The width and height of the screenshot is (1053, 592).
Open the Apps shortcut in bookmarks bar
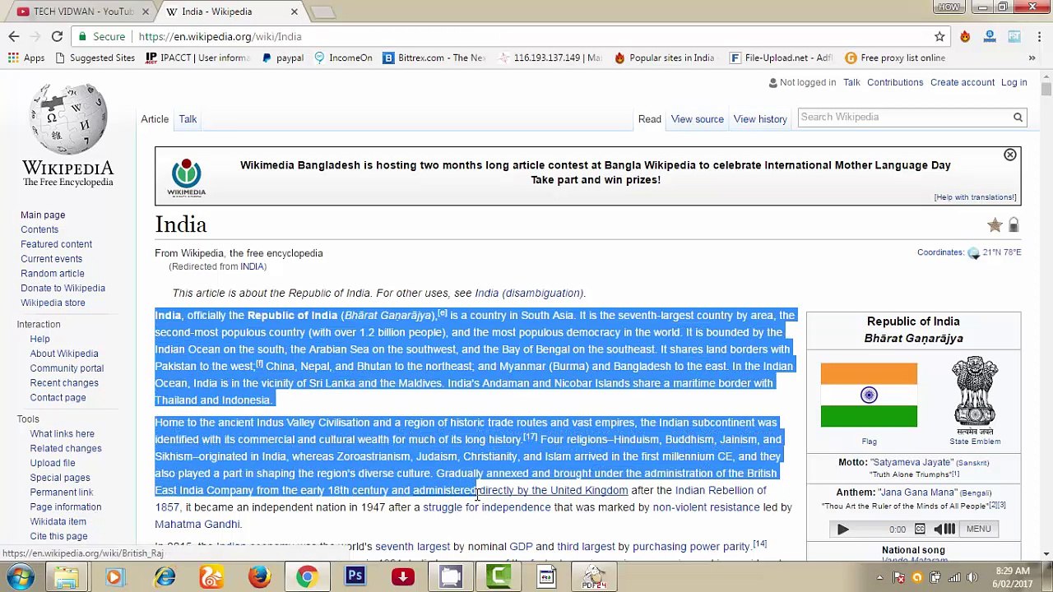pos(26,58)
